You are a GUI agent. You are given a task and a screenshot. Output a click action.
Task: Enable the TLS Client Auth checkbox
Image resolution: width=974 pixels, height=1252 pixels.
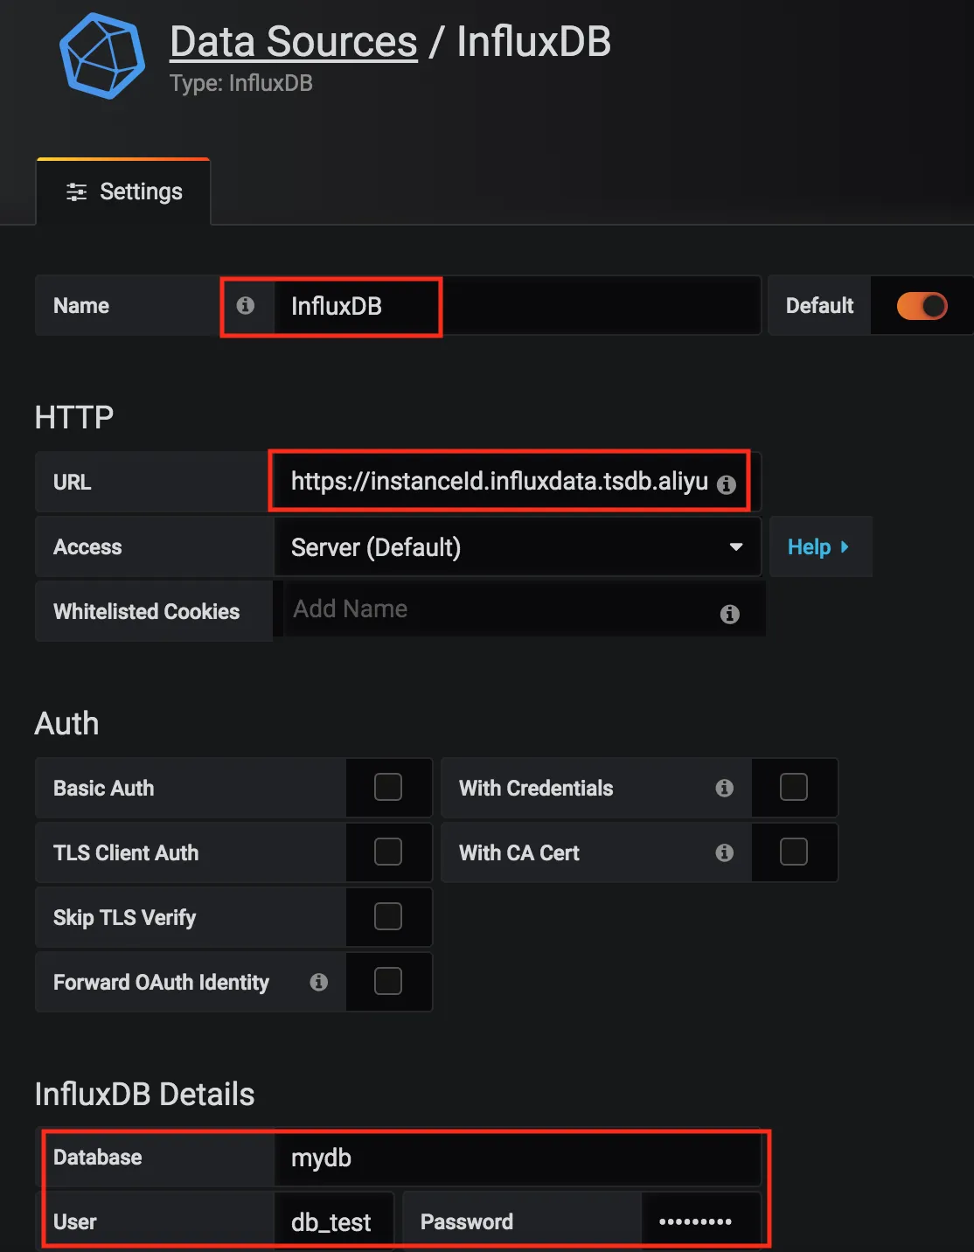(388, 852)
